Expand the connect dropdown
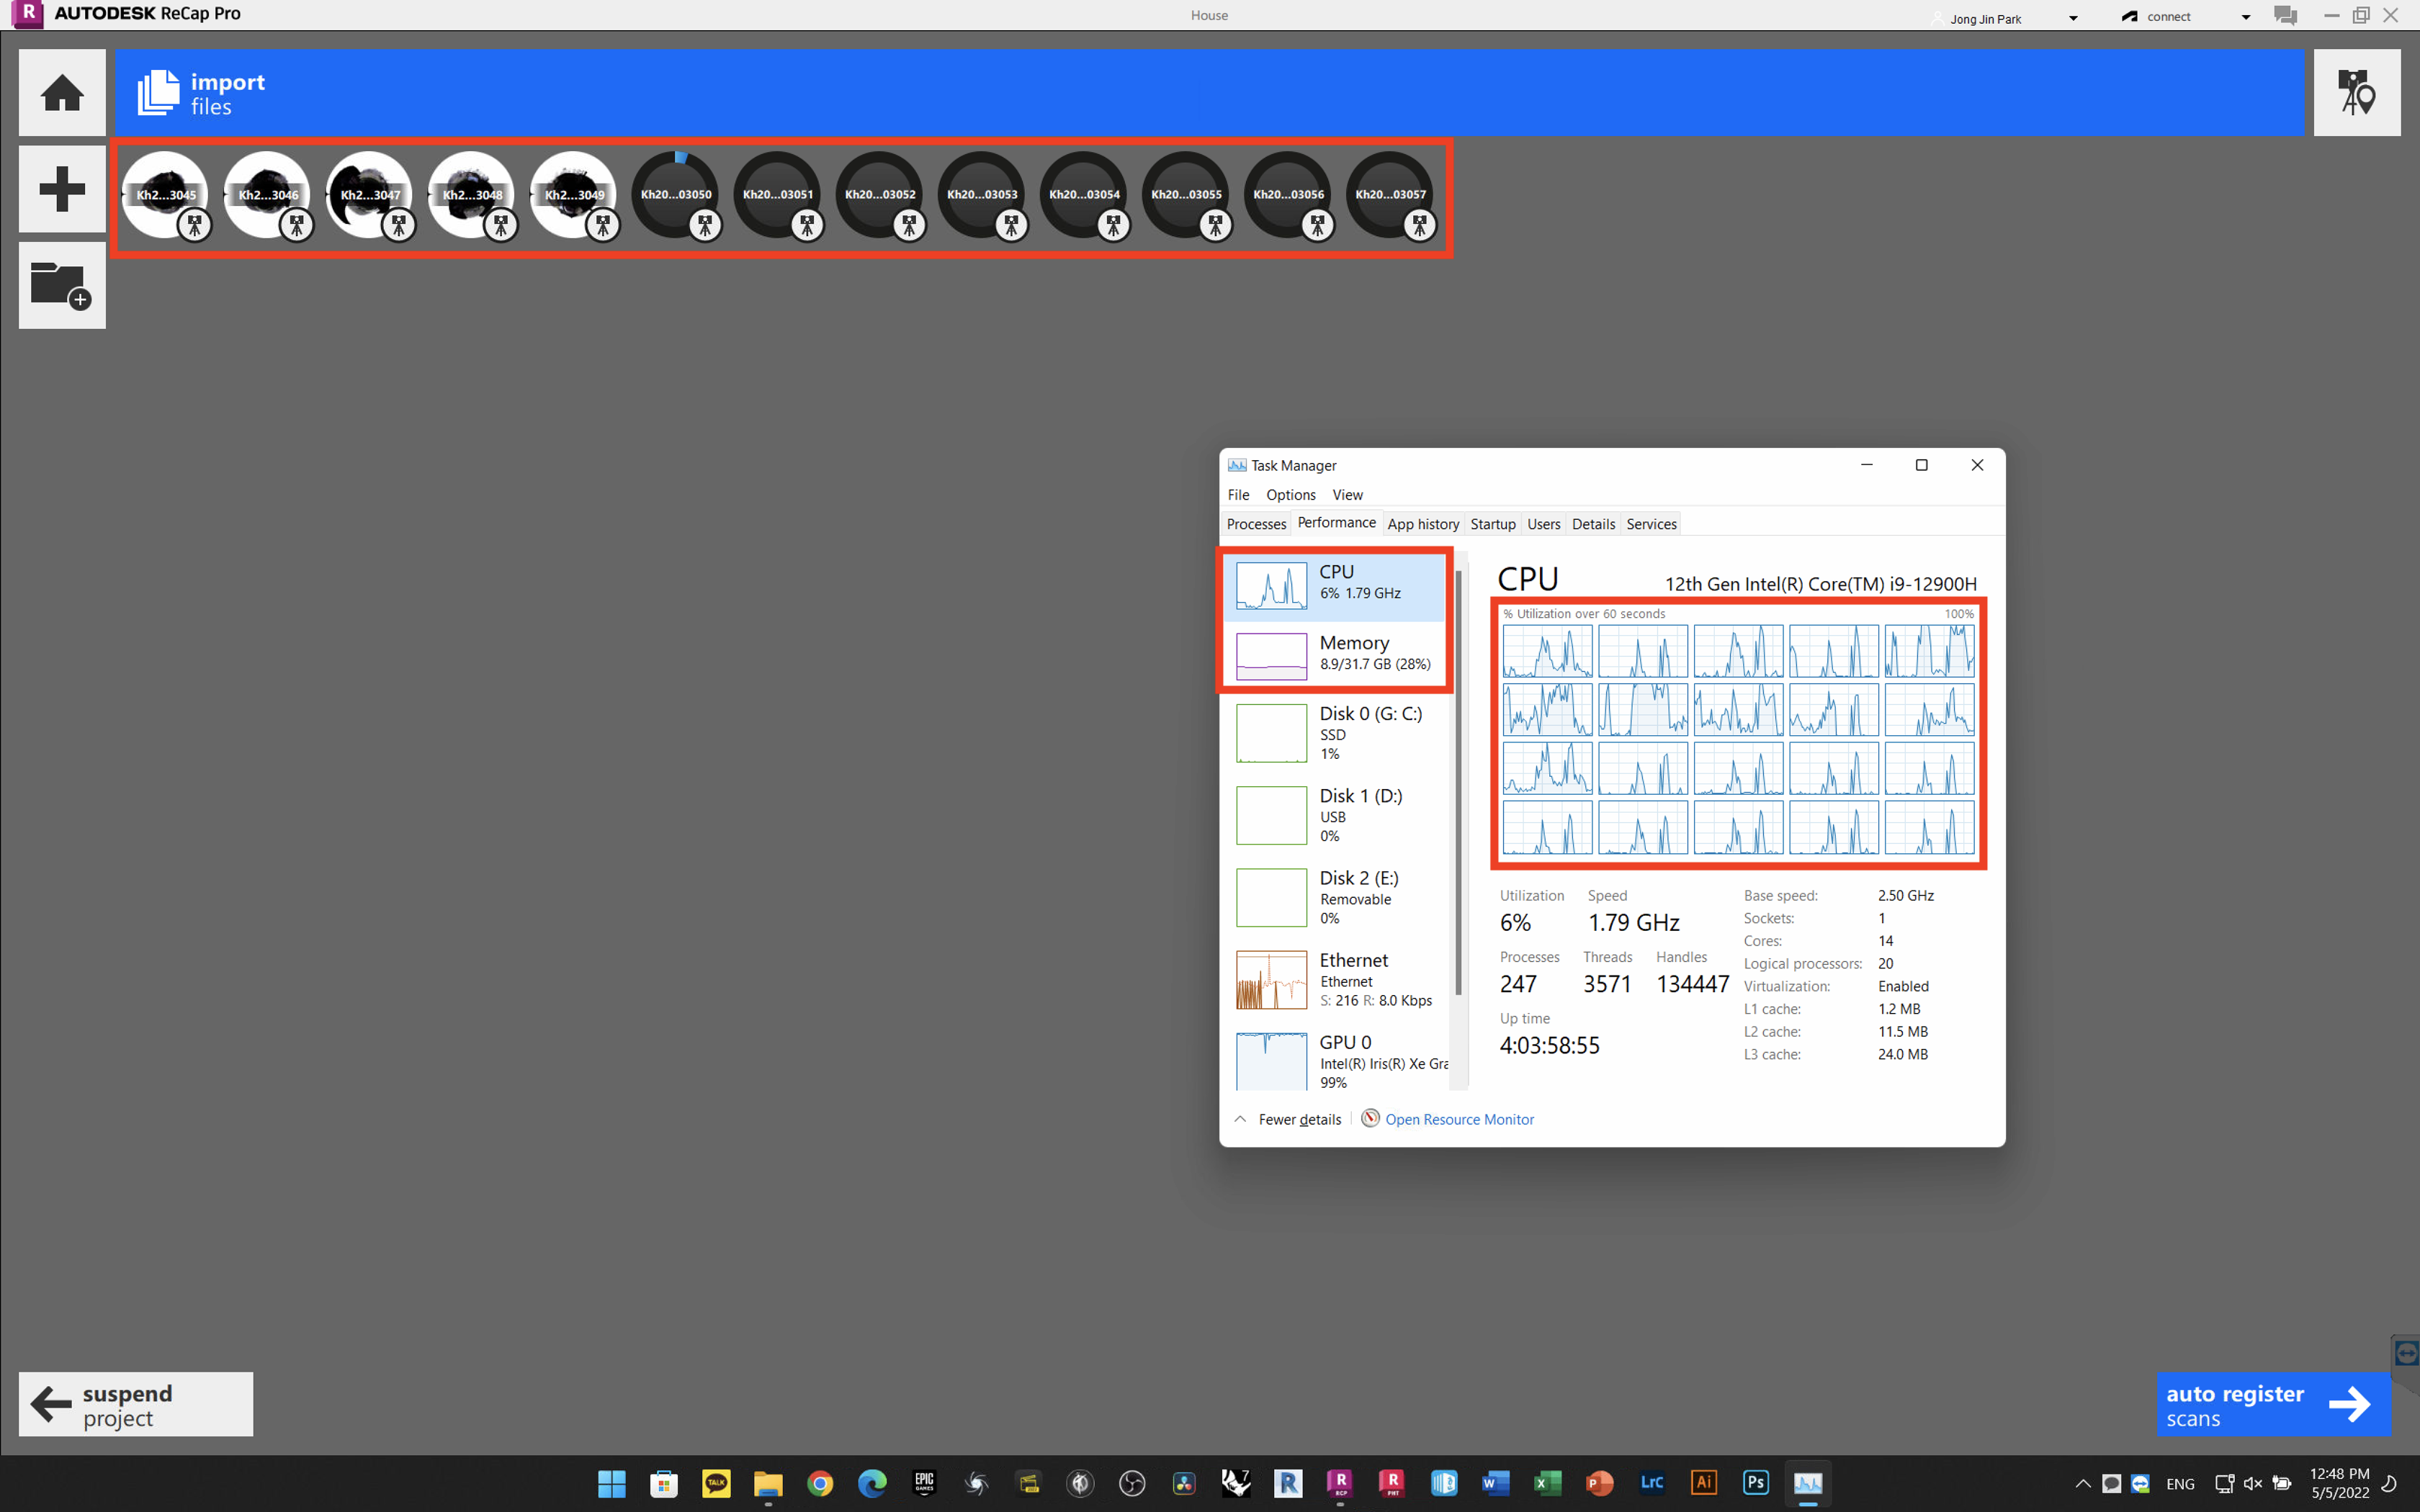Image resolution: width=2420 pixels, height=1512 pixels. (x=2246, y=17)
